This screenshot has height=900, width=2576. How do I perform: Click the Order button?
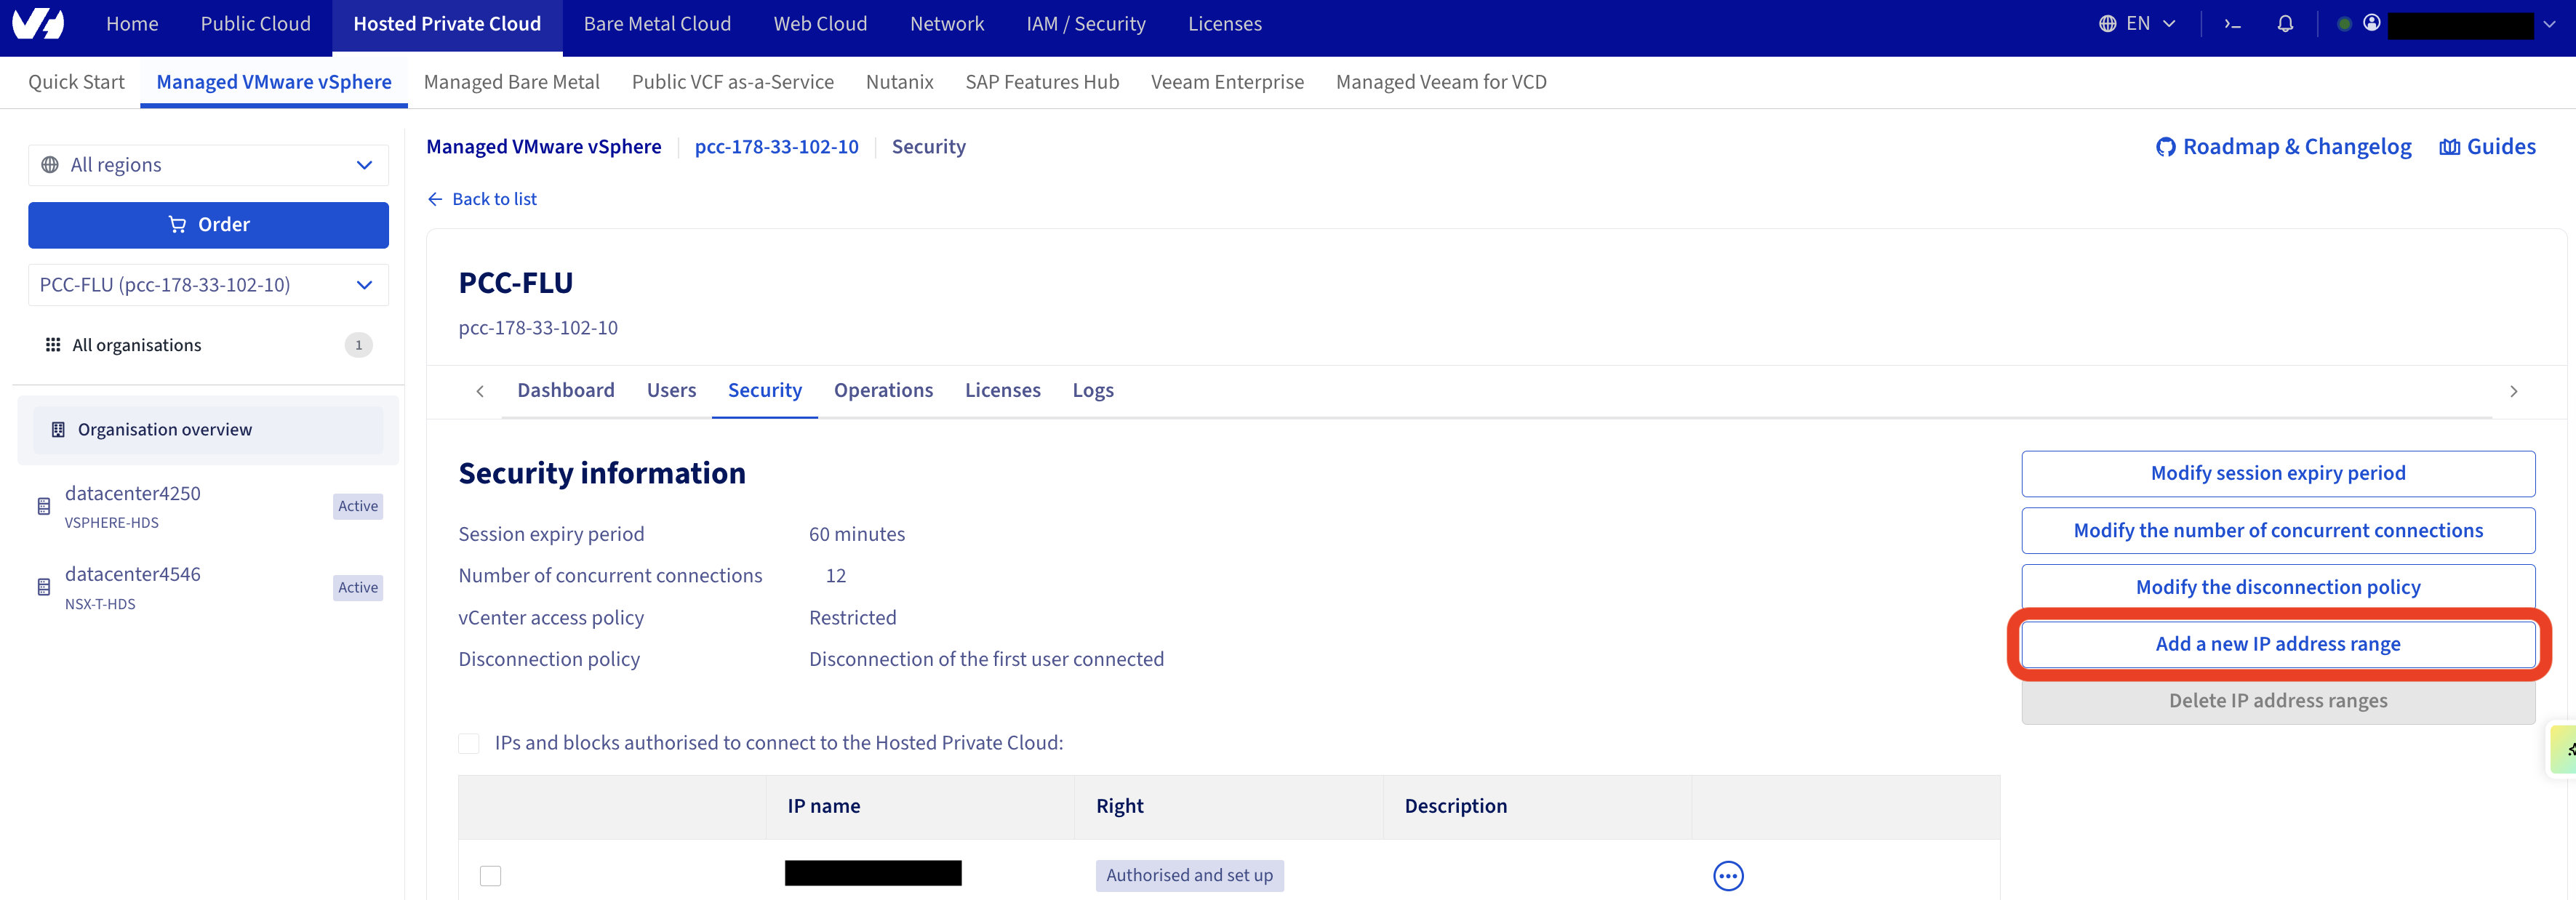(x=208, y=225)
